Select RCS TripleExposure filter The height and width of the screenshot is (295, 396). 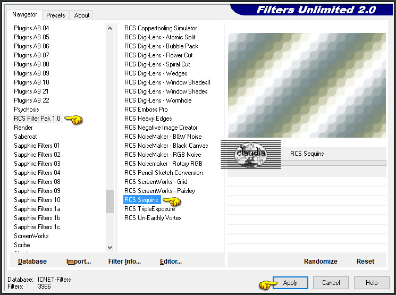point(150,209)
